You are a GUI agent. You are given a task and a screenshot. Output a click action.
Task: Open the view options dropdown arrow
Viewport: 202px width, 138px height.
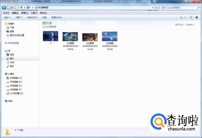coord(185,18)
